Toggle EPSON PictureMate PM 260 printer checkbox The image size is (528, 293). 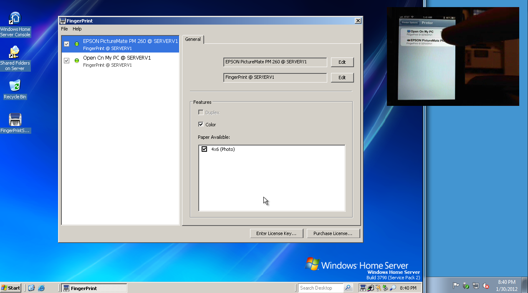pos(66,44)
